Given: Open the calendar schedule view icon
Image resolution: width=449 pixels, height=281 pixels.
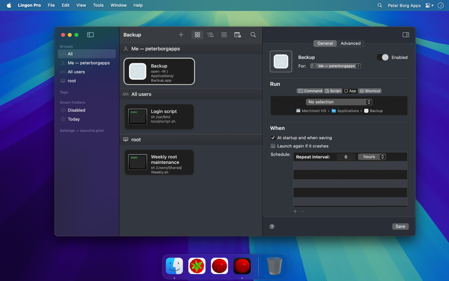Looking at the screenshot, I should 237,35.
